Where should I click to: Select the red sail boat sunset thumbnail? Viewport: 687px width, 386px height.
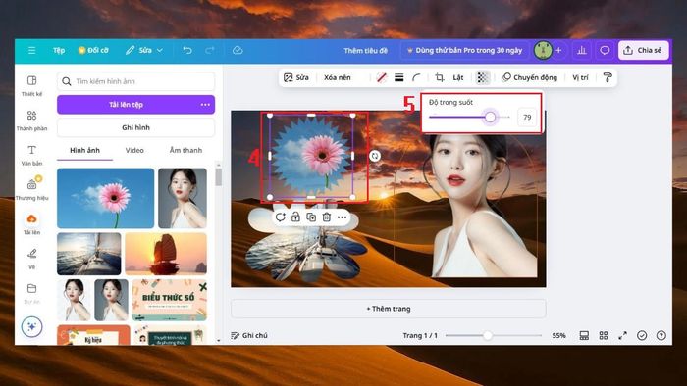click(x=166, y=254)
